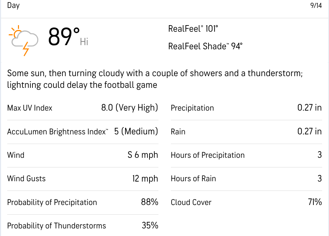Image resolution: width=329 pixels, height=236 pixels.
Task: Click the Hours of Rain label
Action: tap(193, 178)
